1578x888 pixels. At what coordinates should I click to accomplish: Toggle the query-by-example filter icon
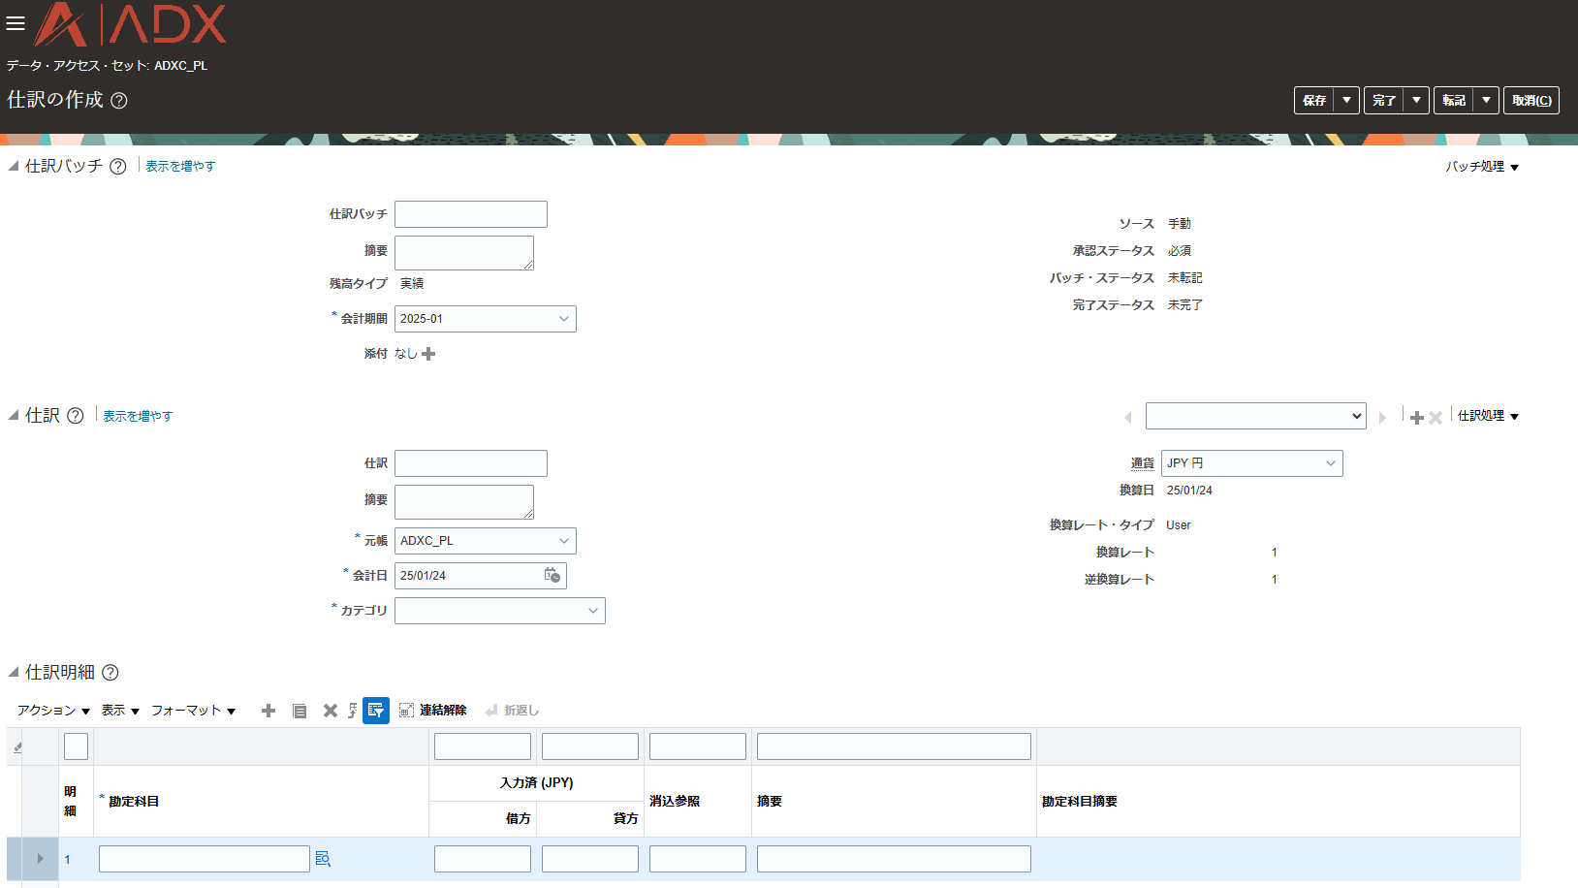coord(376,711)
